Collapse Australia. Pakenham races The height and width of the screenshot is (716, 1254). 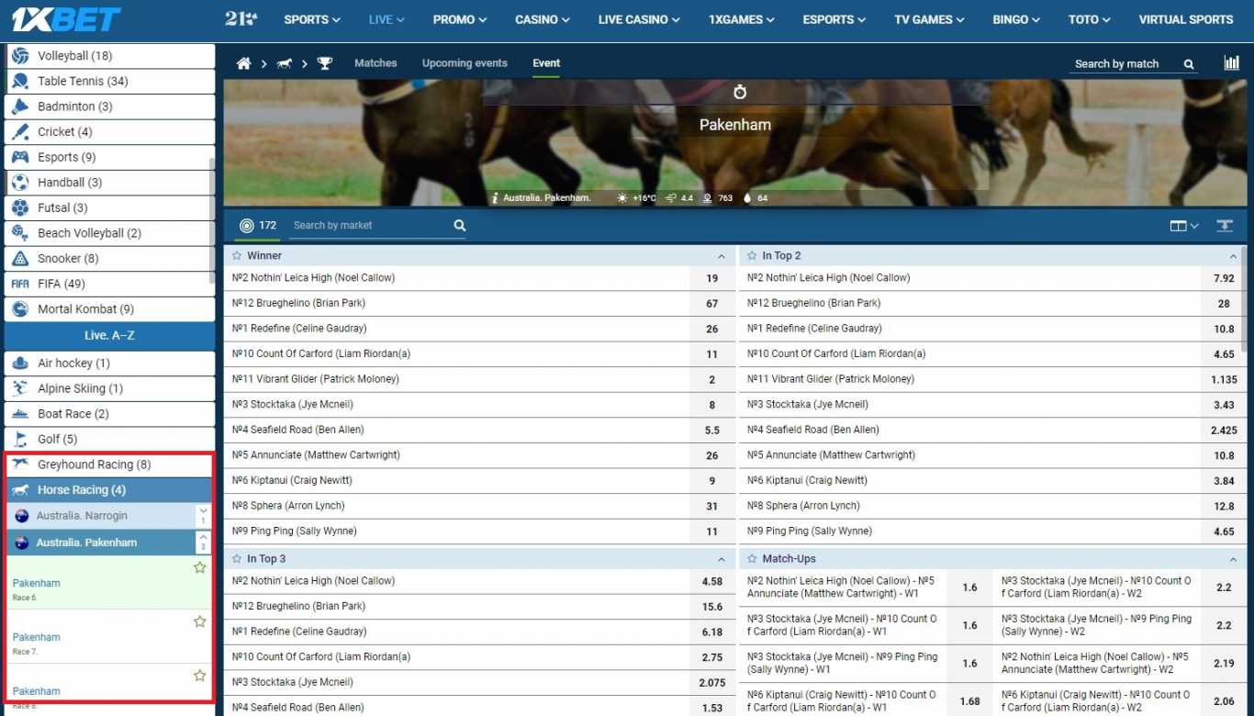coord(204,543)
